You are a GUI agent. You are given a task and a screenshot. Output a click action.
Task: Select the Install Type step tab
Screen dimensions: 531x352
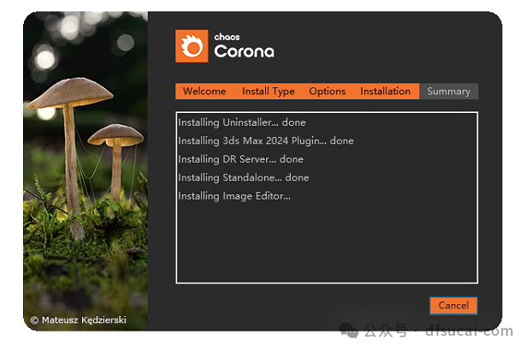point(268,92)
